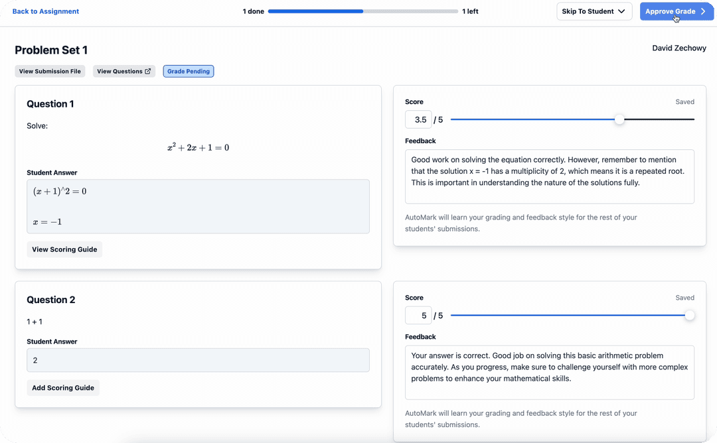This screenshot has height=443, width=717.
Task: Click inside the Question 1 feedback text box
Action: (x=549, y=176)
